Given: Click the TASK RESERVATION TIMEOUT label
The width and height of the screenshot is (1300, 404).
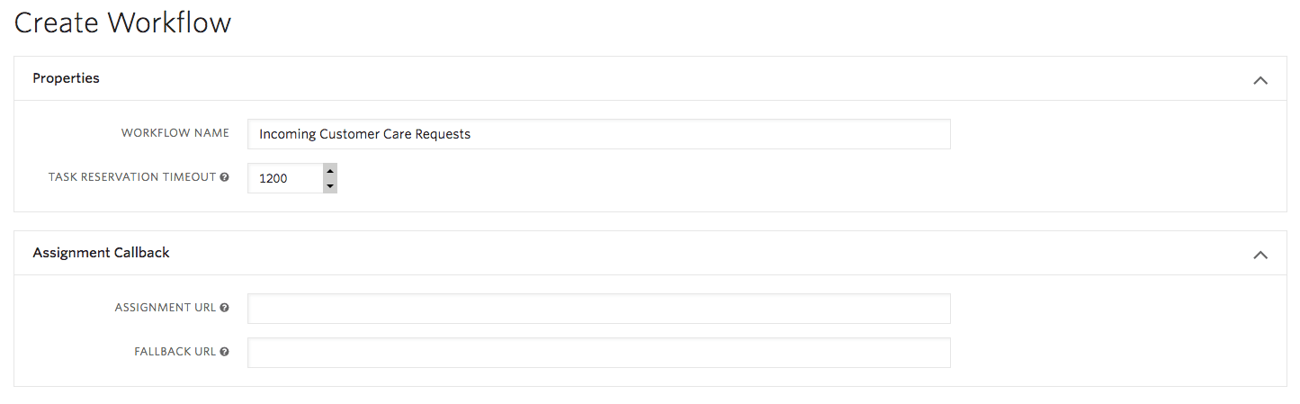Looking at the screenshot, I should coord(132,177).
